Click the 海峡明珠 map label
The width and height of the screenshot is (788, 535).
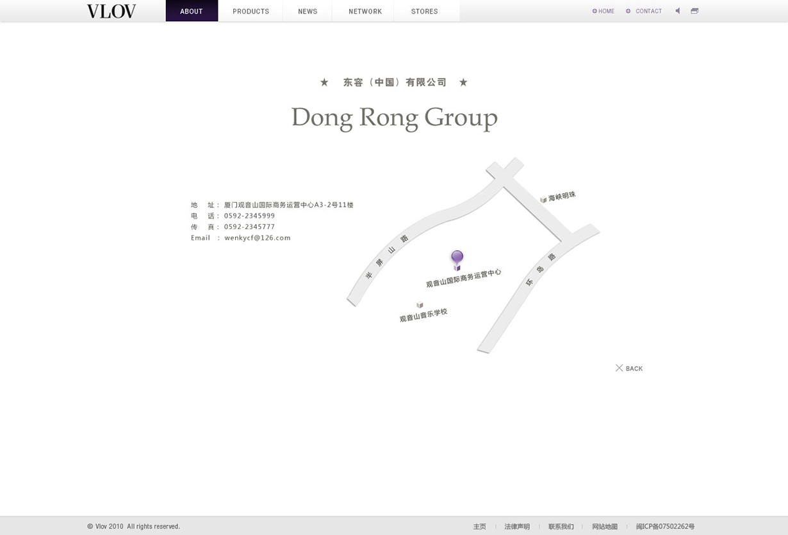click(562, 196)
